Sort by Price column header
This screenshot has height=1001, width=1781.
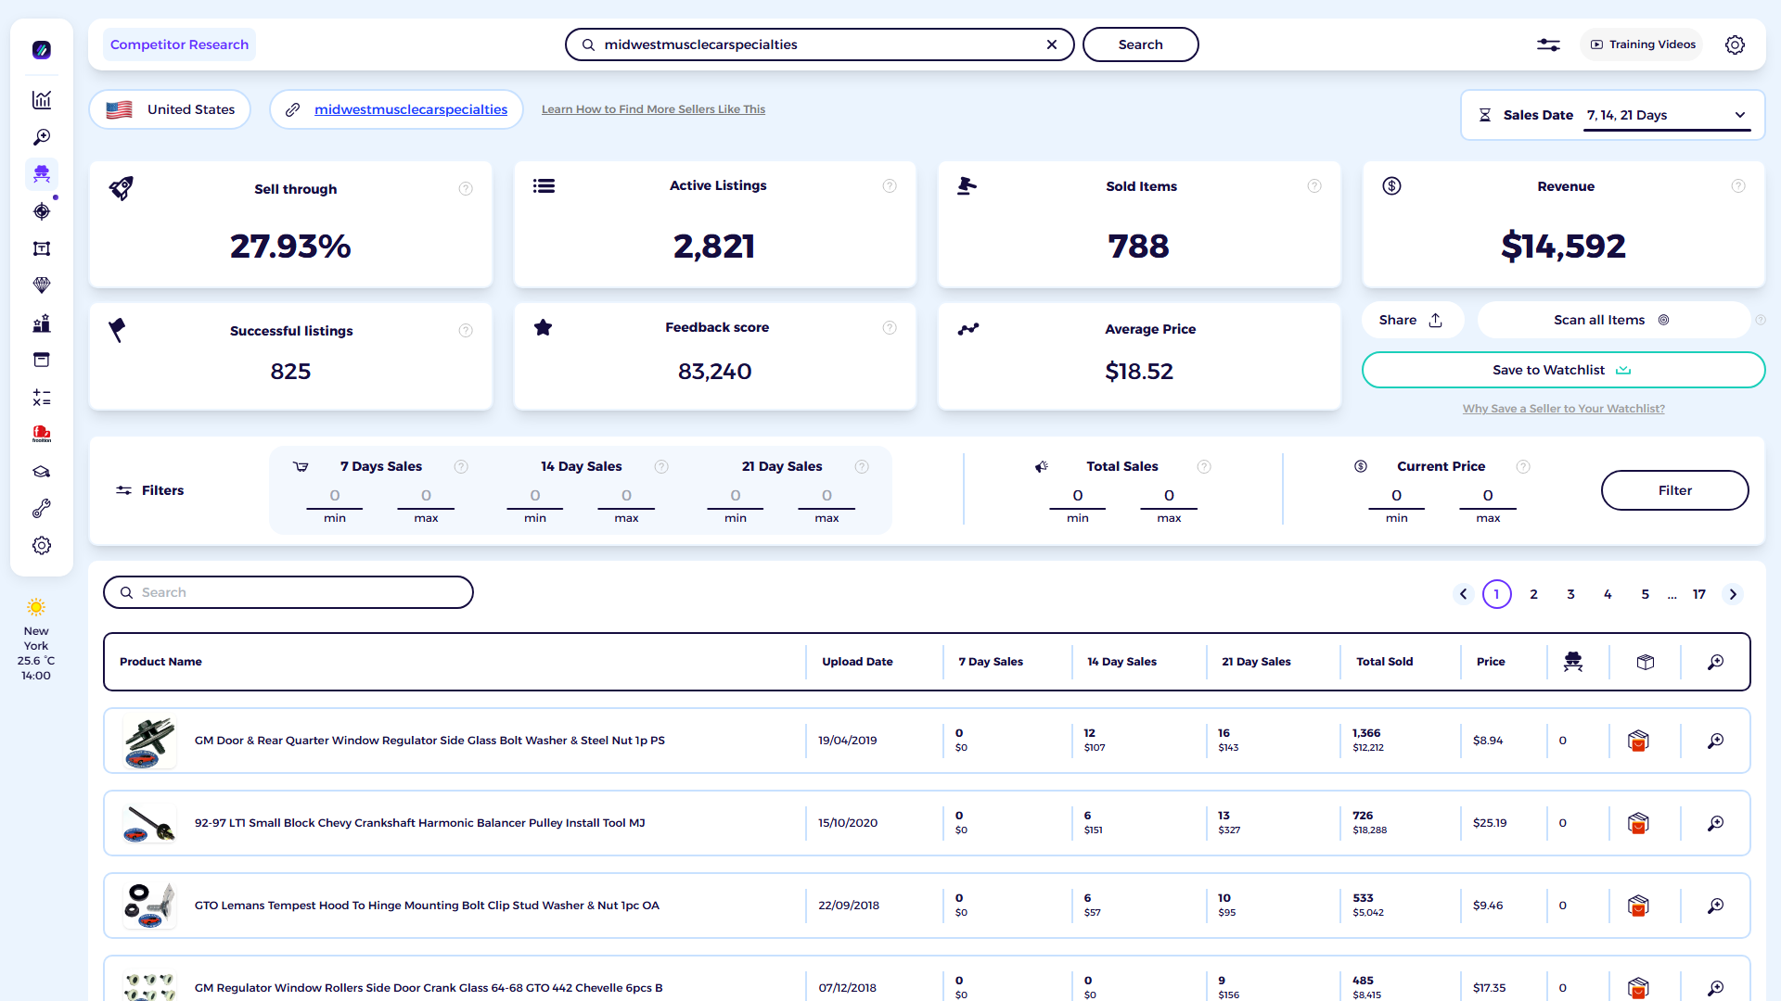click(1491, 662)
